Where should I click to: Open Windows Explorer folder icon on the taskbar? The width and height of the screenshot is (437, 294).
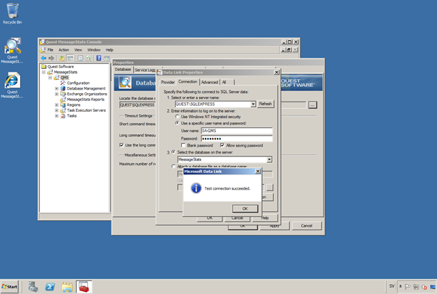tap(67, 286)
